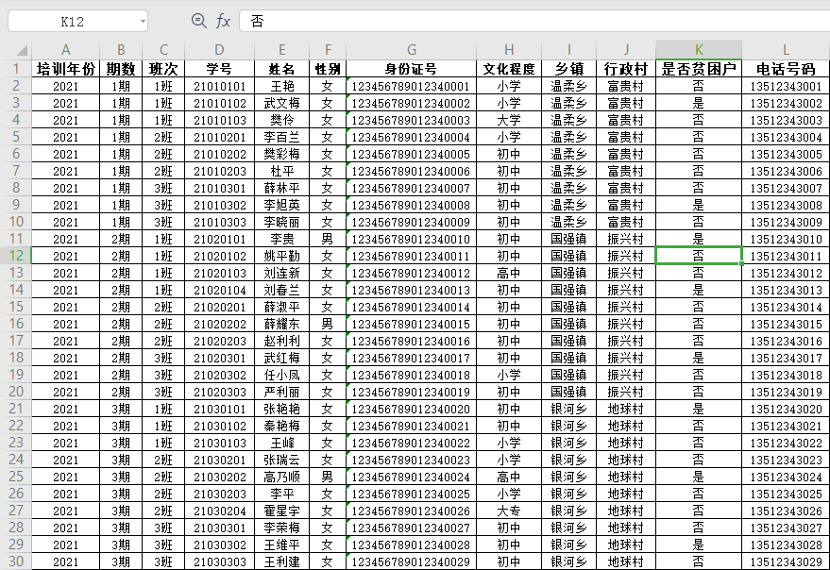
Task: Select column G header
Action: click(x=411, y=50)
